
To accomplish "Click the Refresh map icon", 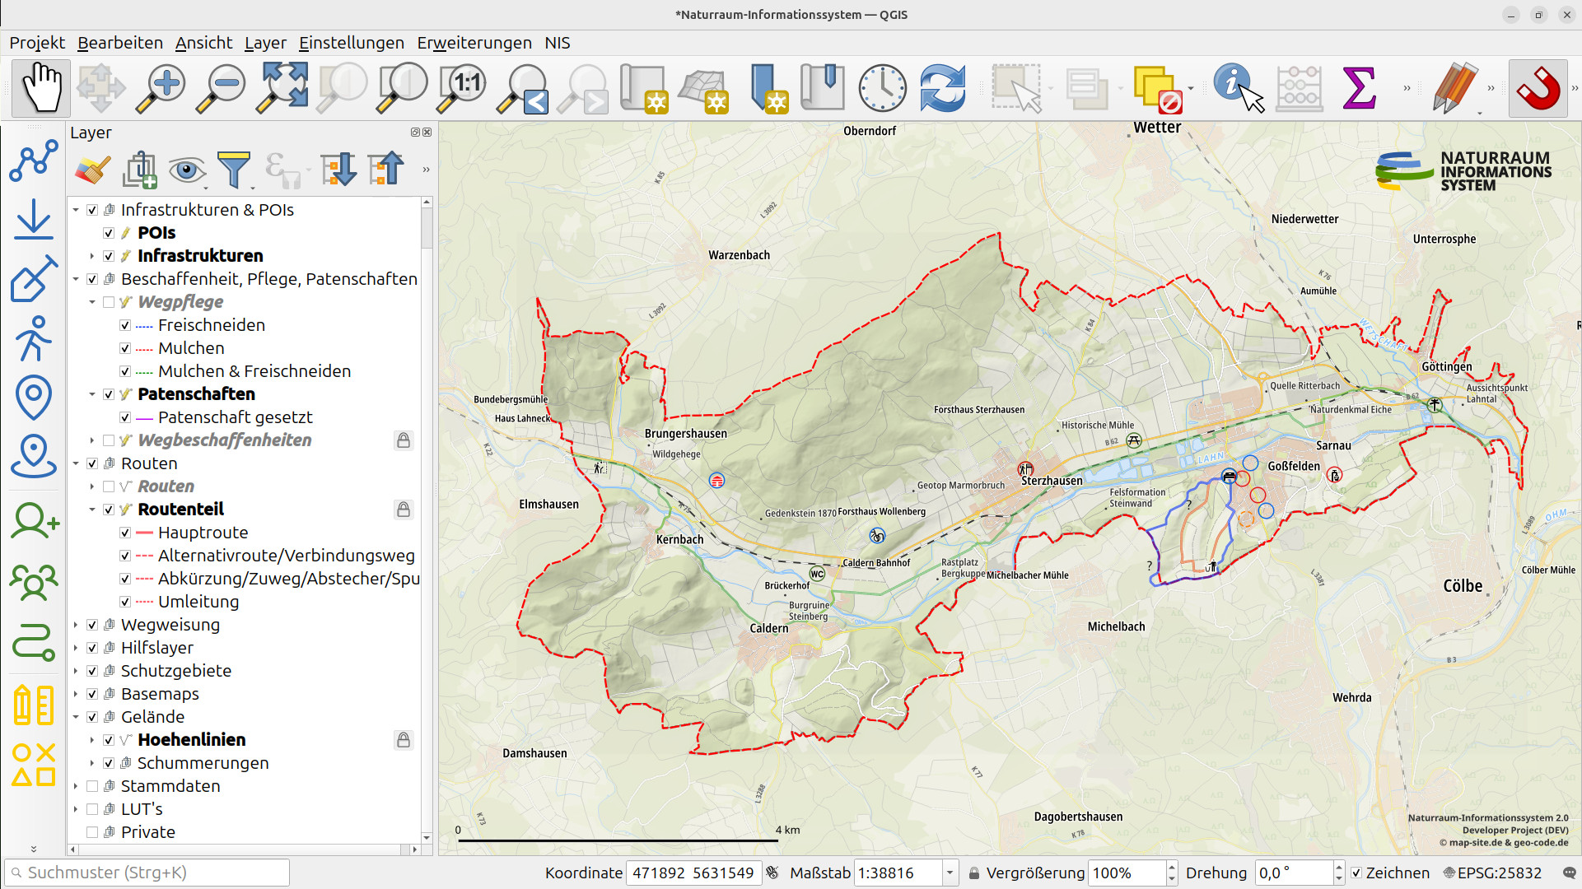I will tap(942, 87).
